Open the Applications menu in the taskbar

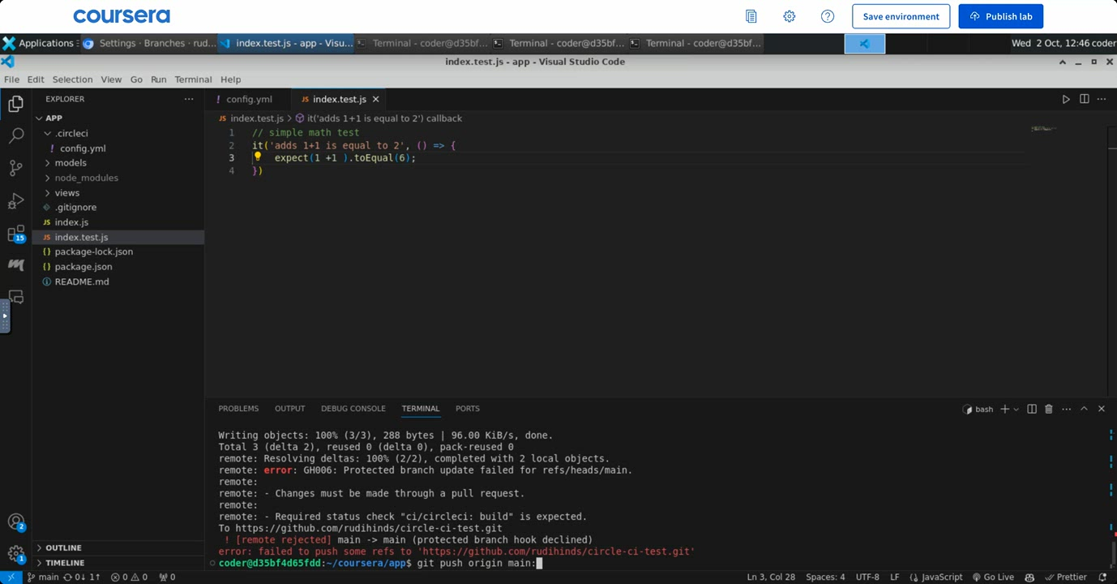(40, 44)
